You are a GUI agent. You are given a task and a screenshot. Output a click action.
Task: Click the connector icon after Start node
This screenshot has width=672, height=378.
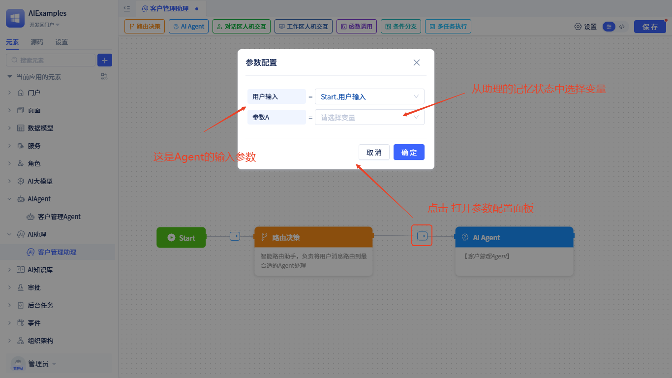[235, 236]
